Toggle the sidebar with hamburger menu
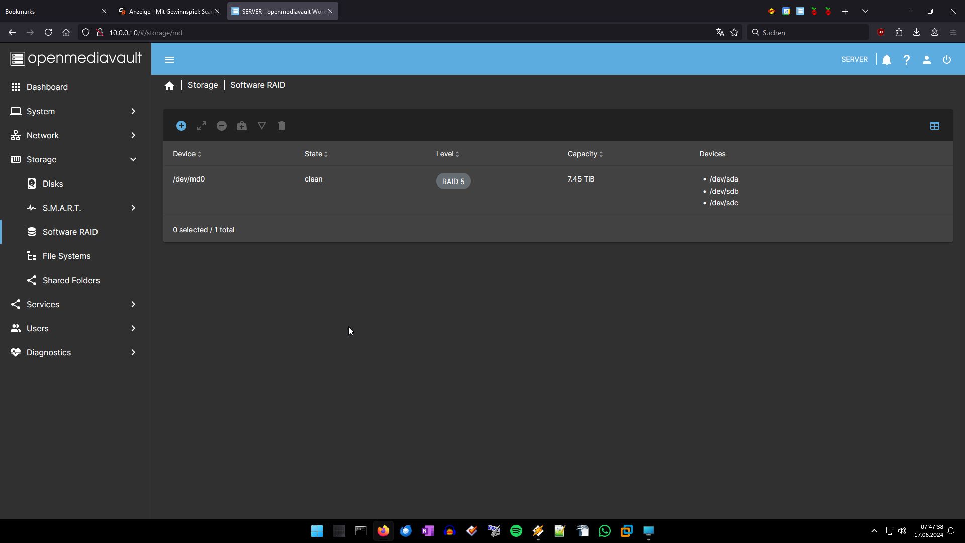The image size is (965, 543). tap(169, 60)
